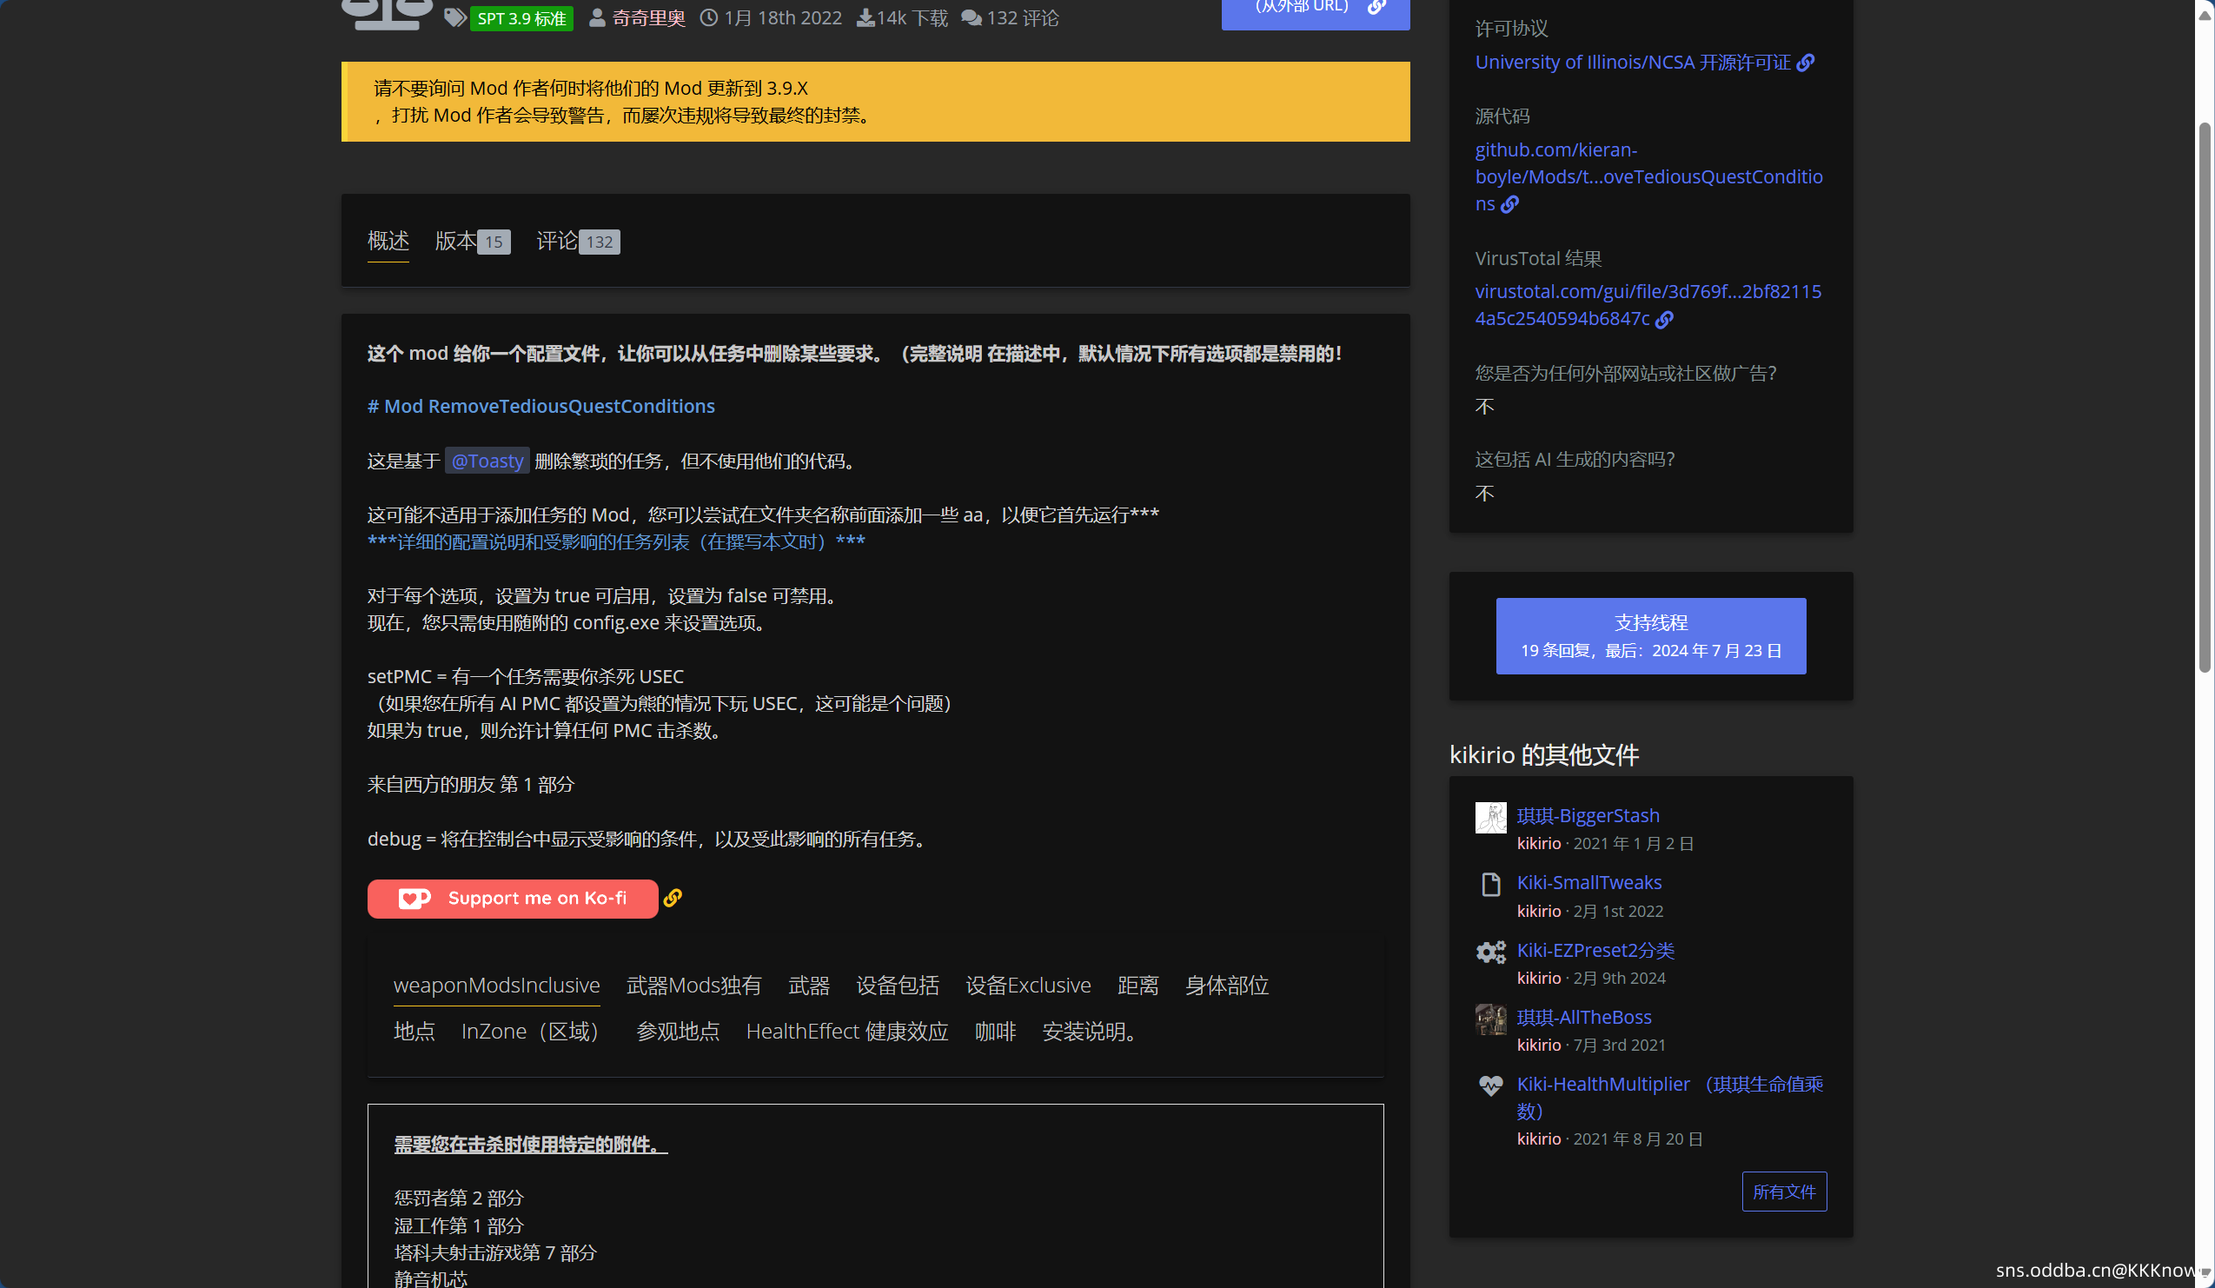Click the file icon of Kiki-SmallTweaks
The width and height of the screenshot is (2215, 1288).
(1491, 885)
